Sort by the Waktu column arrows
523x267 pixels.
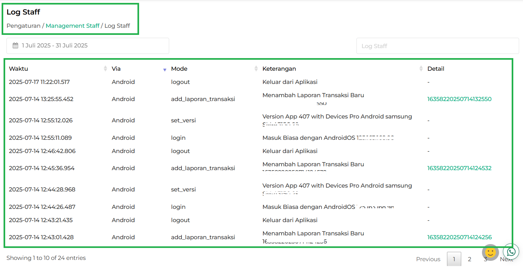click(105, 68)
